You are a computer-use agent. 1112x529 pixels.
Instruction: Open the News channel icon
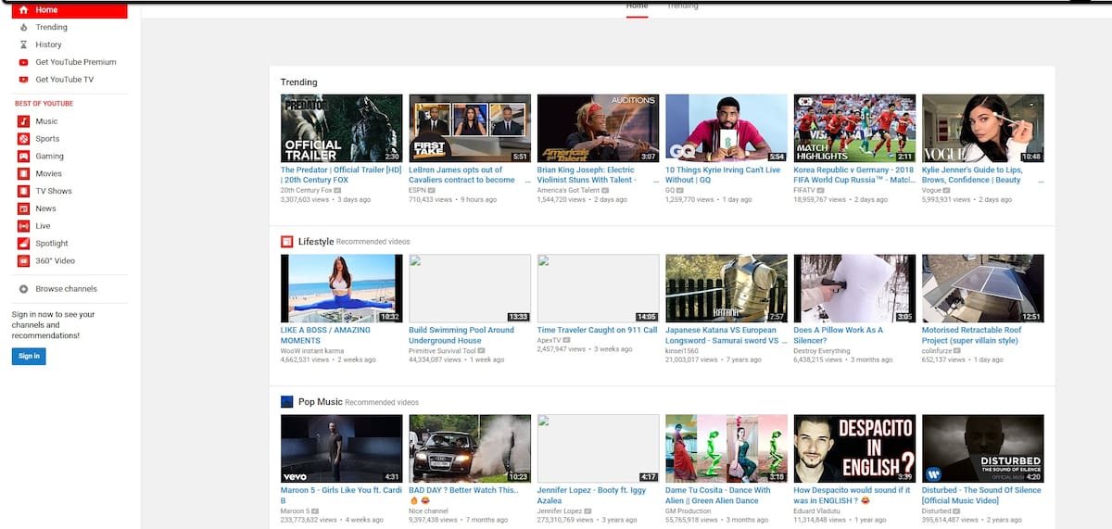(23, 208)
